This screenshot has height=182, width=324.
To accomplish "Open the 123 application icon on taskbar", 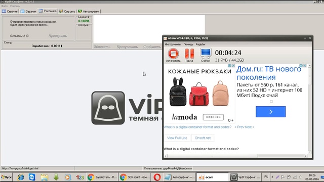I will point(80,177).
